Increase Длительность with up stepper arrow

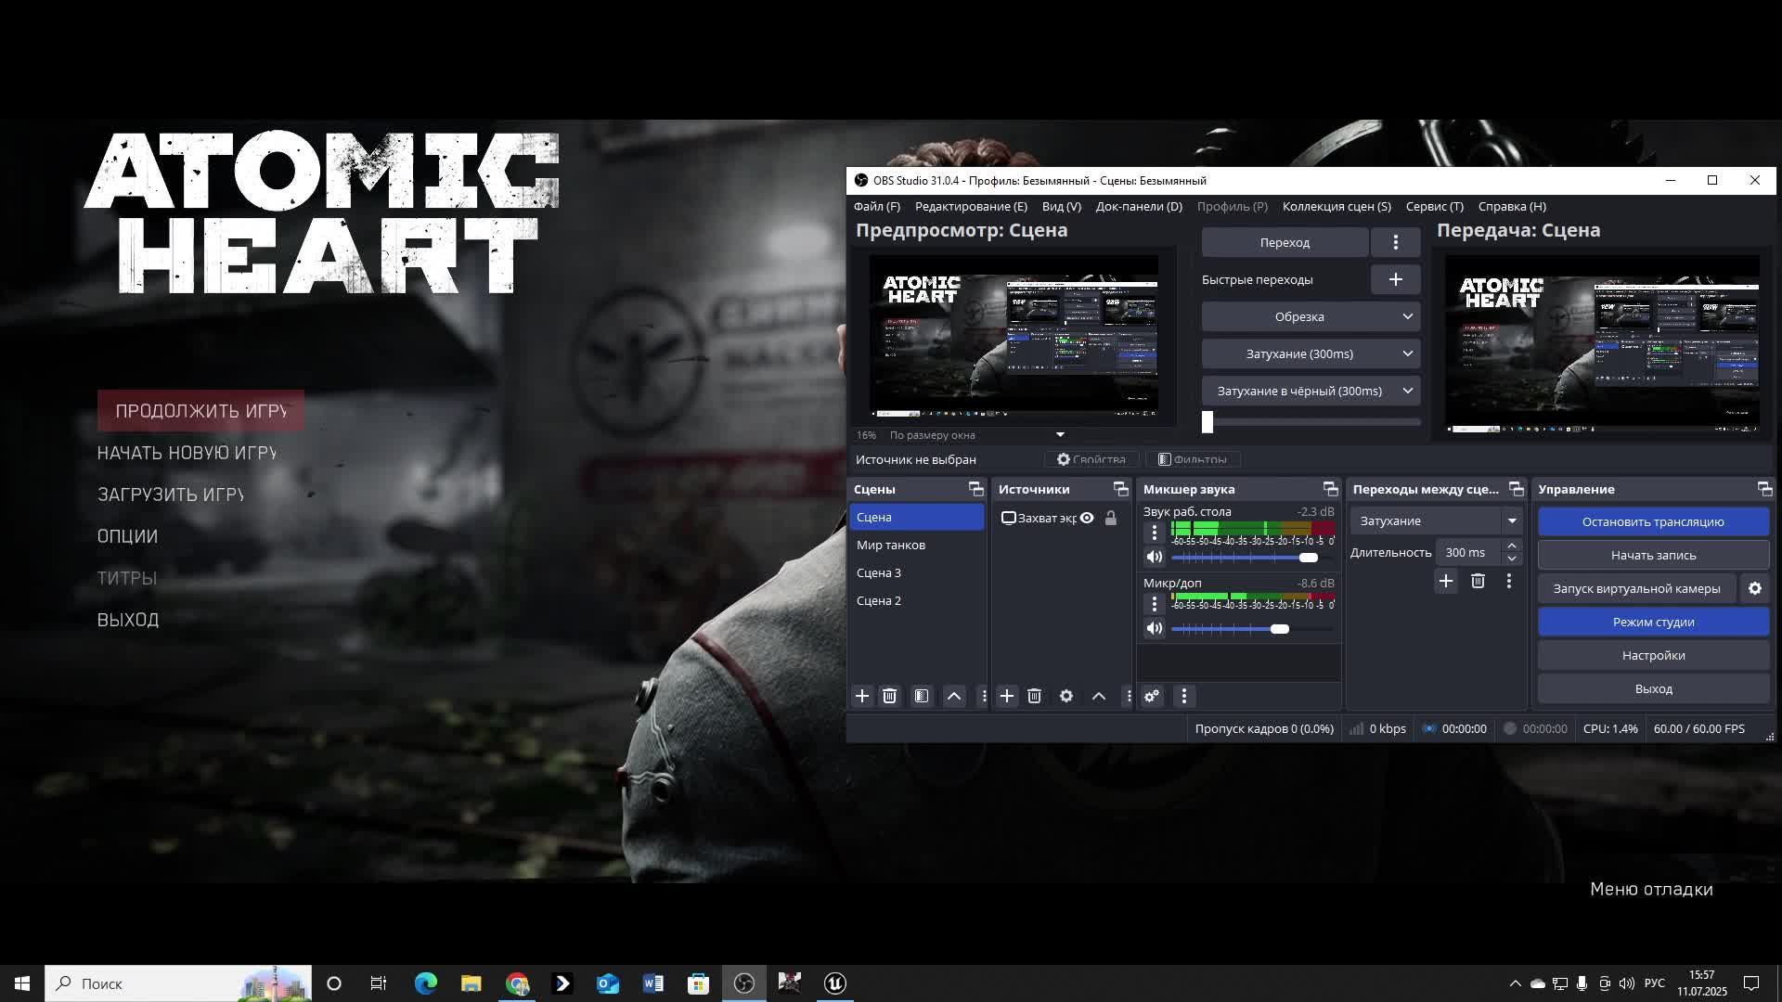pyautogui.click(x=1511, y=546)
